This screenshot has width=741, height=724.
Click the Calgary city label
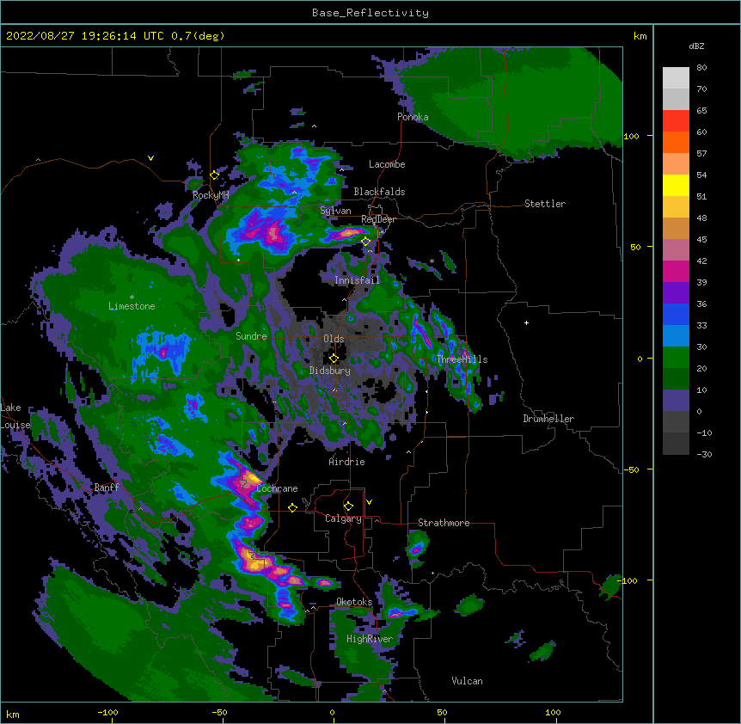click(343, 518)
